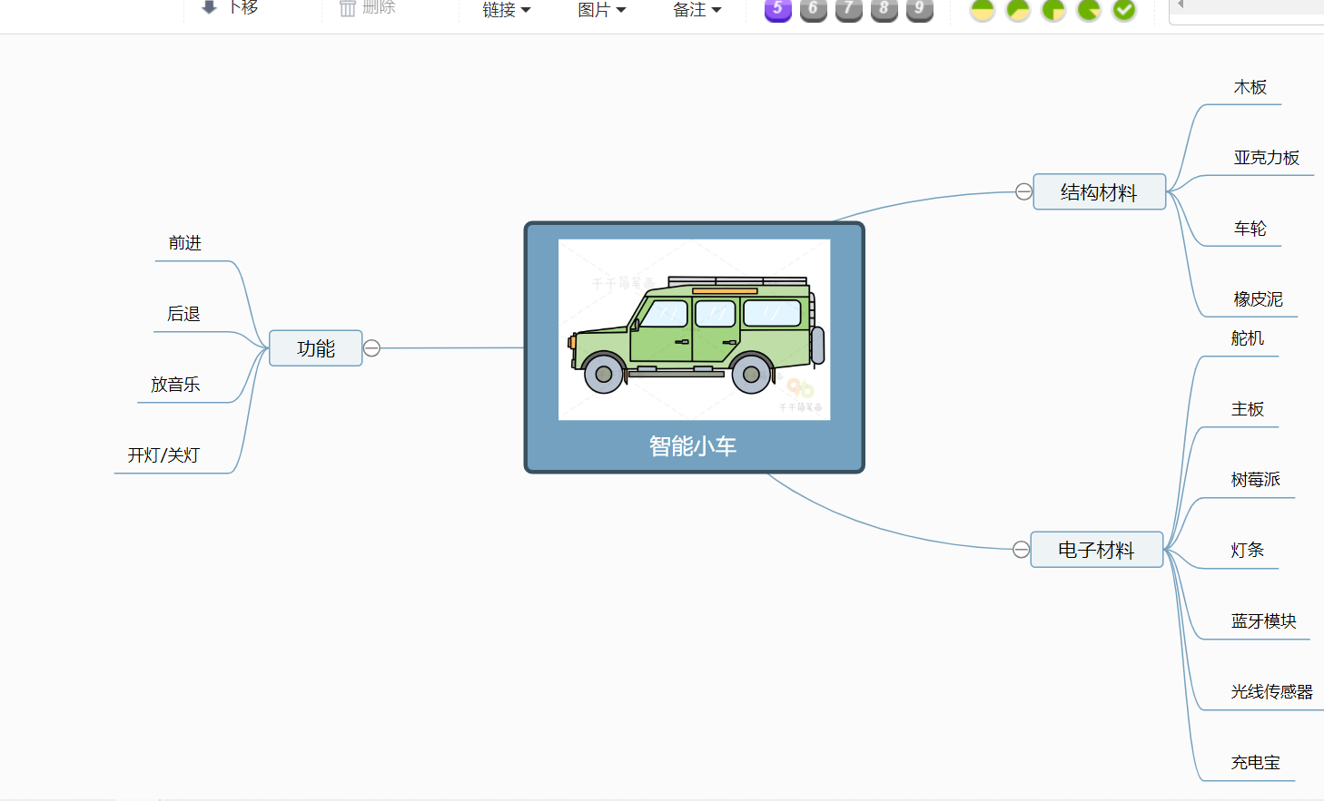The image size is (1324, 801).
Task: Set priority 7 icon
Action: click(849, 9)
